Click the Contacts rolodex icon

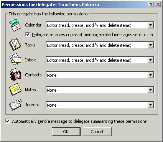pyautogui.click(x=15, y=74)
